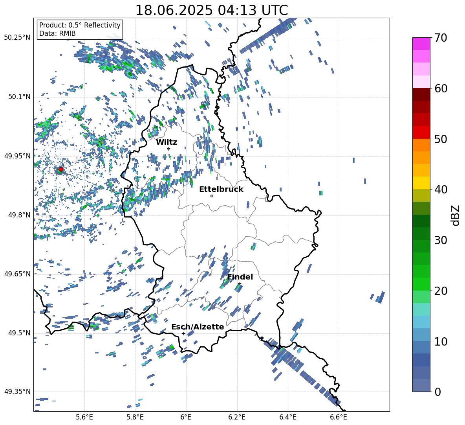
Task: Click the cross marker below Ettelbruck
Action: tap(212, 196)
